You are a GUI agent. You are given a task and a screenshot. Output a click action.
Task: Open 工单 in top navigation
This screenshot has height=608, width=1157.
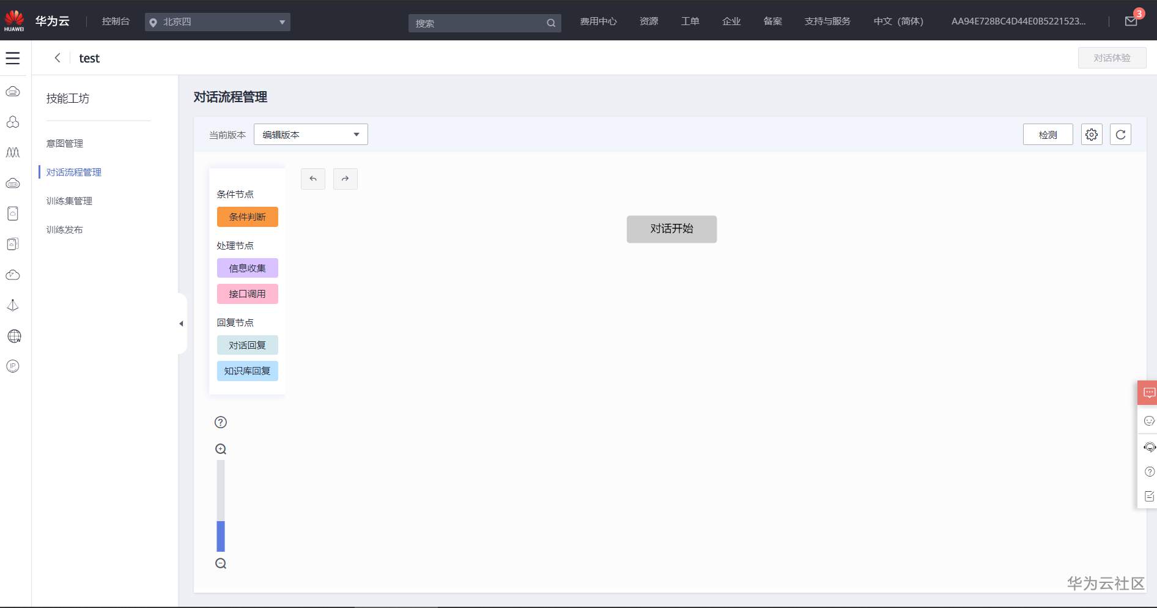tap(690, 21)
